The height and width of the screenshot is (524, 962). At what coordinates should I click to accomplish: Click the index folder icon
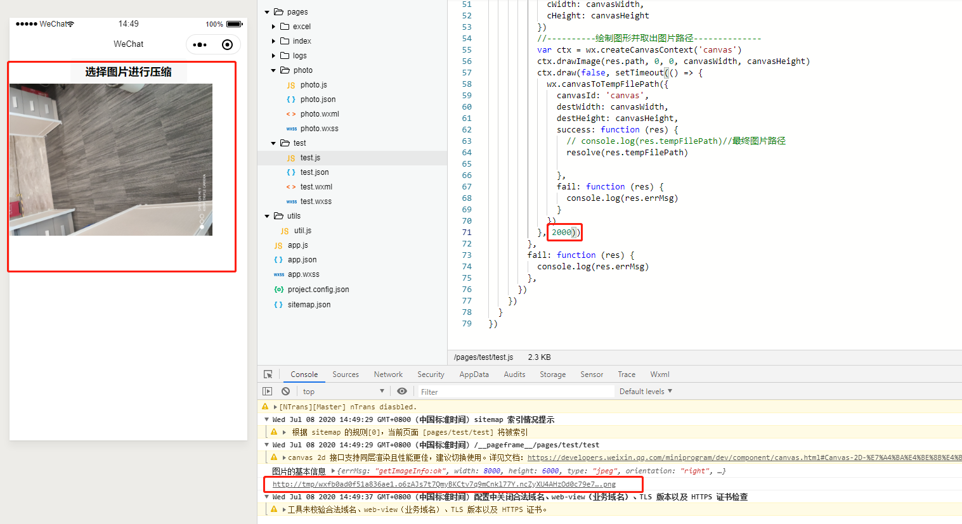coord(285,41)
